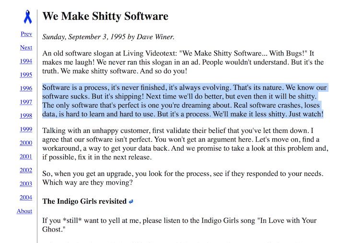Click the 1999 year link

(26, 129)
